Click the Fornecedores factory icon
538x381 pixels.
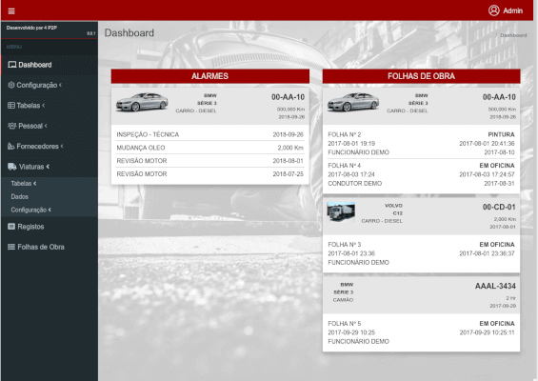point(11,147)
